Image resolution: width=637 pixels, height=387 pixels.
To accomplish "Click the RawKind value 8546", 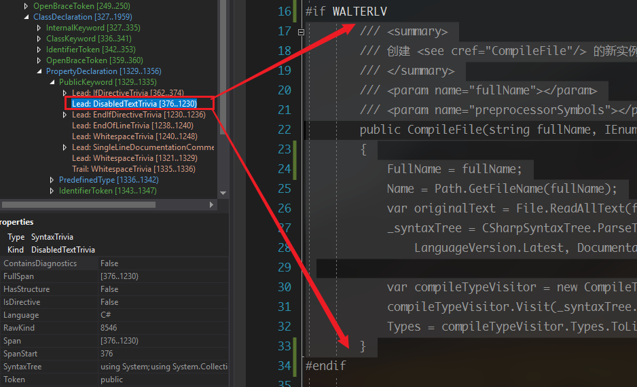I will [x=109, y=328].
